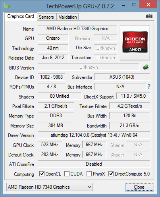Viewport: 160px width, 197px height.
Task: Click the Memory Size value 384 MB
Action: tap(56, 125)
